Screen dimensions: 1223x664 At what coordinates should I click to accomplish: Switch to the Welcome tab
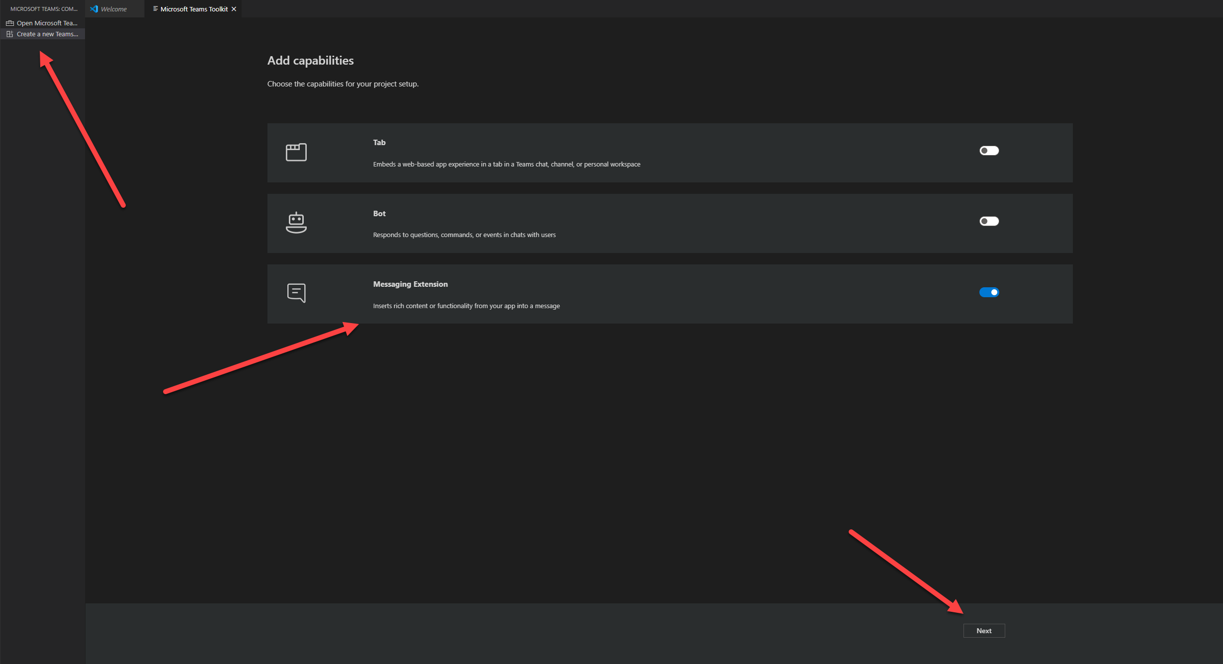click(114, 9)
